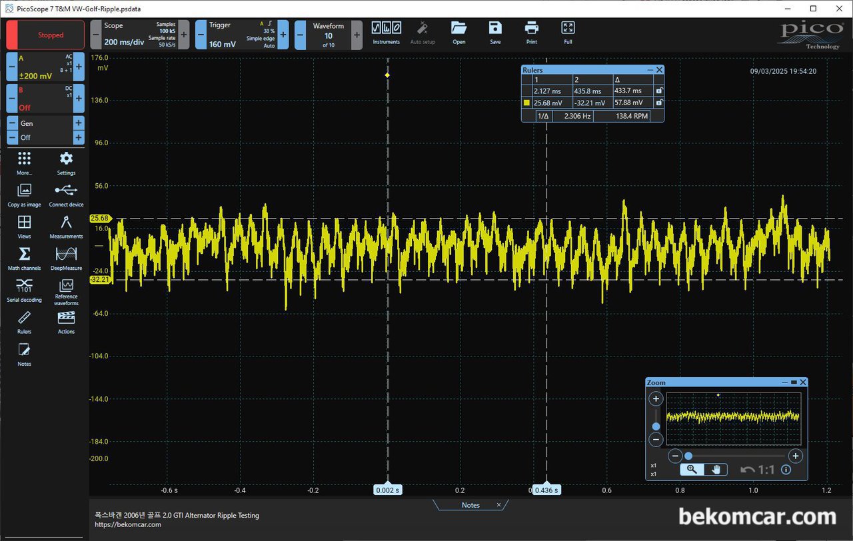Open the Instruments panel

[387, 33]
